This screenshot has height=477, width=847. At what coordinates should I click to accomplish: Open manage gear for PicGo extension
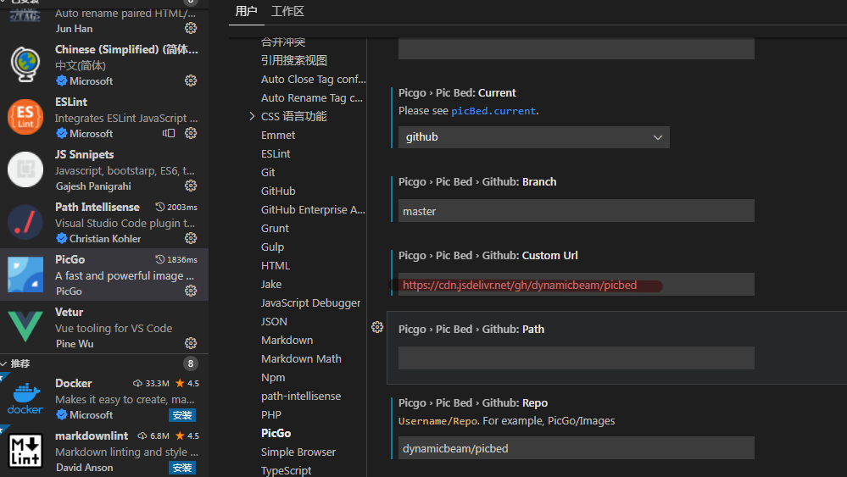tap(191, 291)
